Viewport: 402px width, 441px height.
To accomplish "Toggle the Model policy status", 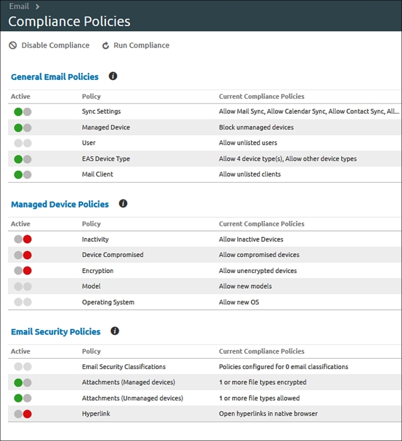I will coord(23,286).
